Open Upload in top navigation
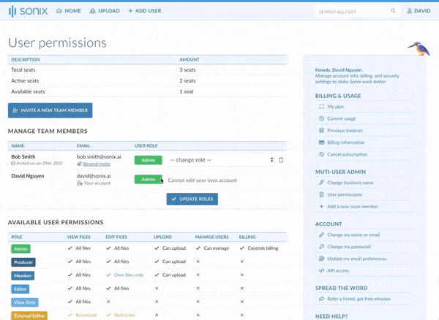The width and height of the screenshot is (439, 320). (x=105, y=11)
